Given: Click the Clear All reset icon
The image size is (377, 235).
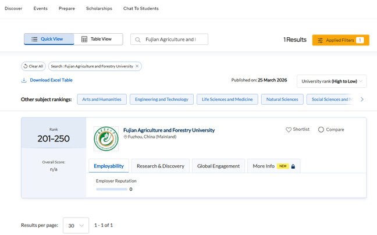Looking at the screenshot, I should click(x=25, y=66).
